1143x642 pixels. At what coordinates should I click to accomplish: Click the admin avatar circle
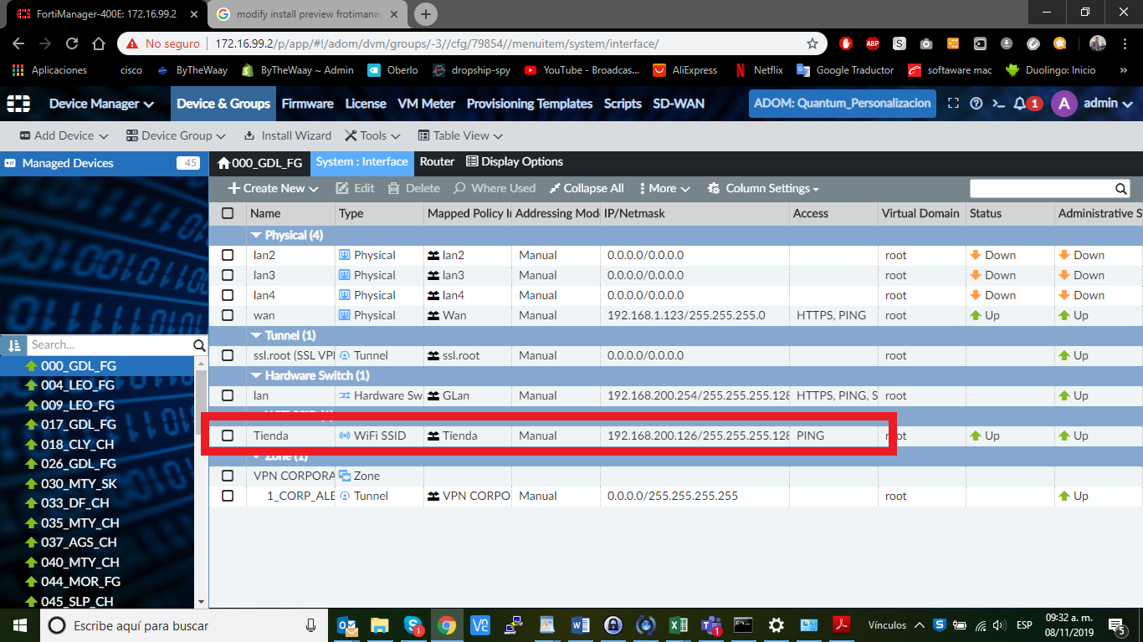pyautogui.click(x=1064, y=104)
